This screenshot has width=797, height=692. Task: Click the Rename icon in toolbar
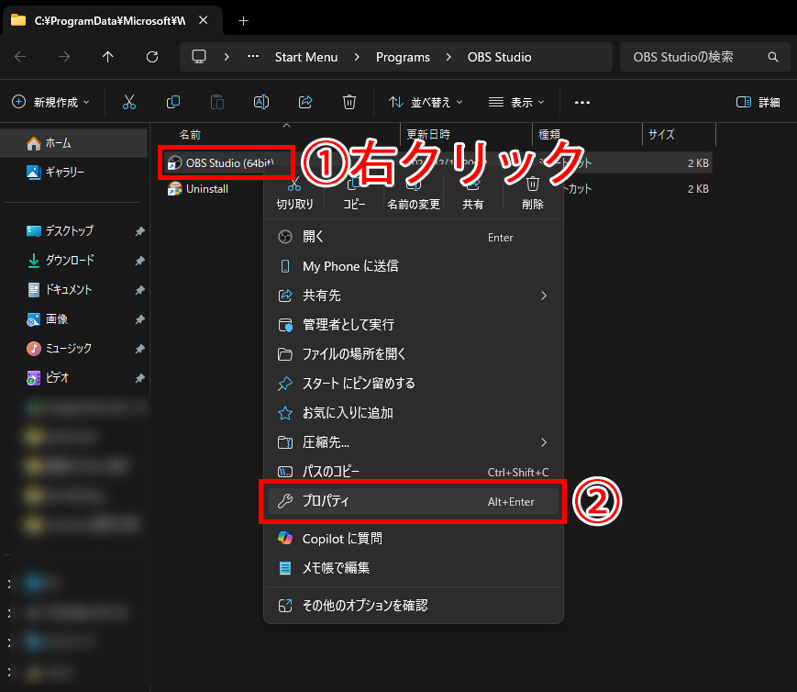point(261,102)
